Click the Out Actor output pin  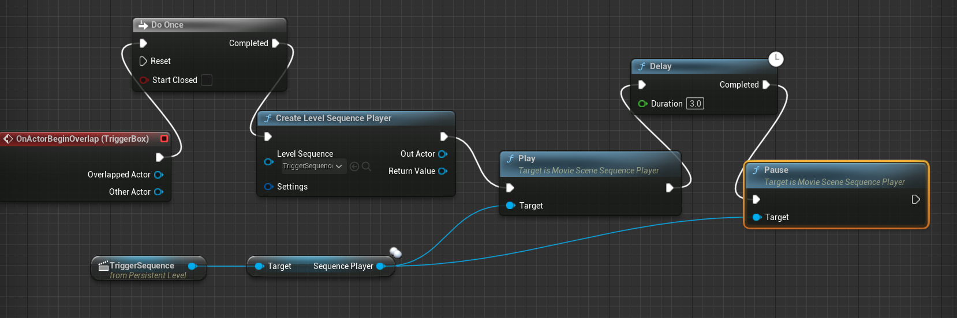click(x=443, y=154)
